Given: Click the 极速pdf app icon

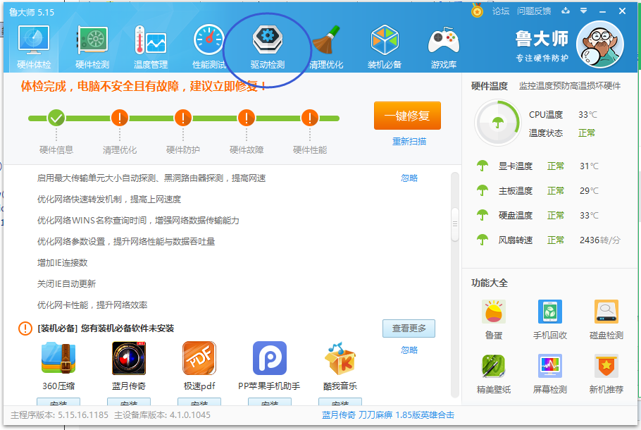Looking at the screenshot, I should [x=199, y=358].
